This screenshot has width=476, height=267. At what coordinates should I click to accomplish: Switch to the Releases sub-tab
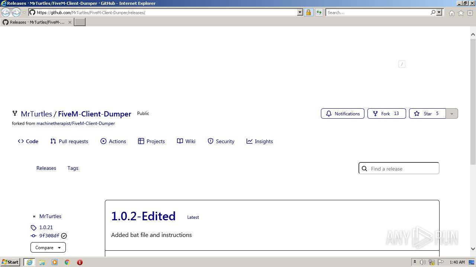point(46,168)
